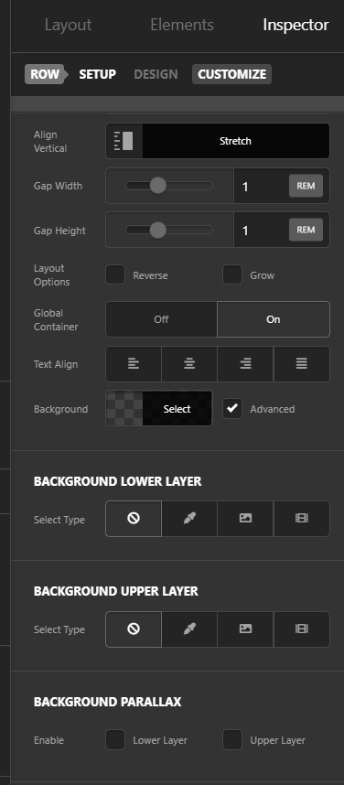Set text align to center

point(189,364)
